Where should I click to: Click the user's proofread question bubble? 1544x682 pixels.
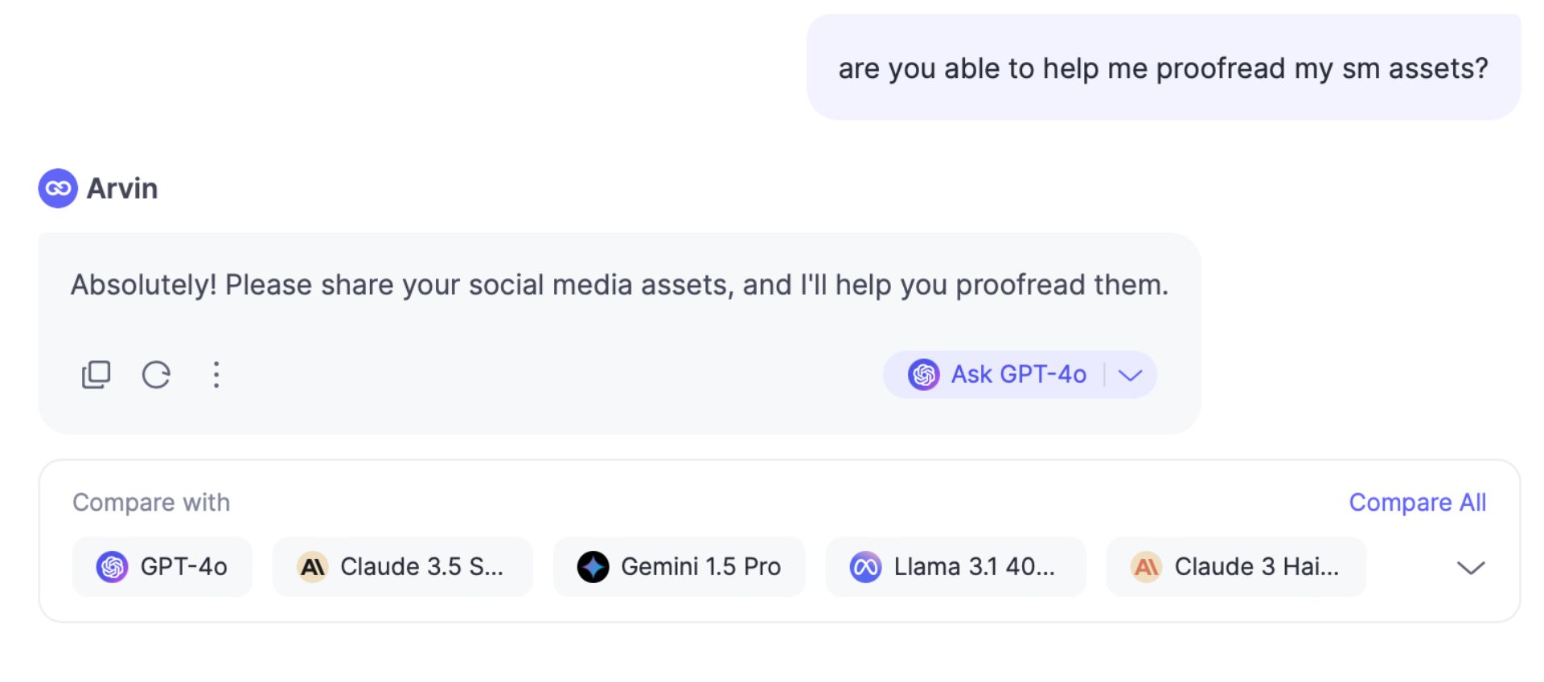1163,68
